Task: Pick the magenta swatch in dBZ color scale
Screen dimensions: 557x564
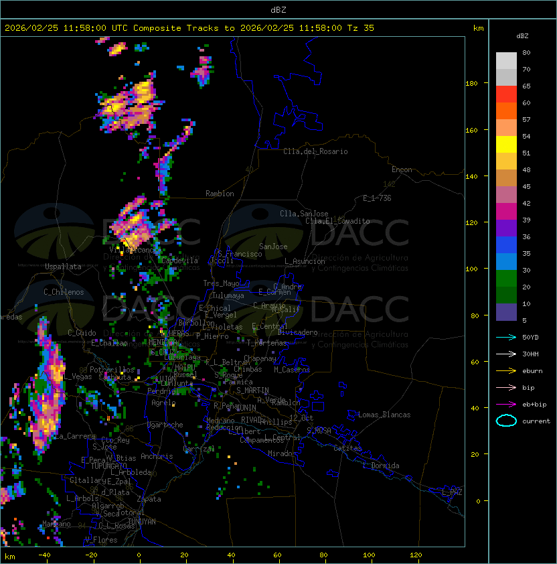Action: tap(506, 212)
